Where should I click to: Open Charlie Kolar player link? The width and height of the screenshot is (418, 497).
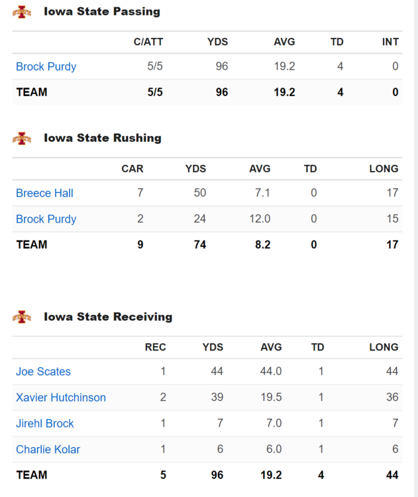(x=48, y=449)
